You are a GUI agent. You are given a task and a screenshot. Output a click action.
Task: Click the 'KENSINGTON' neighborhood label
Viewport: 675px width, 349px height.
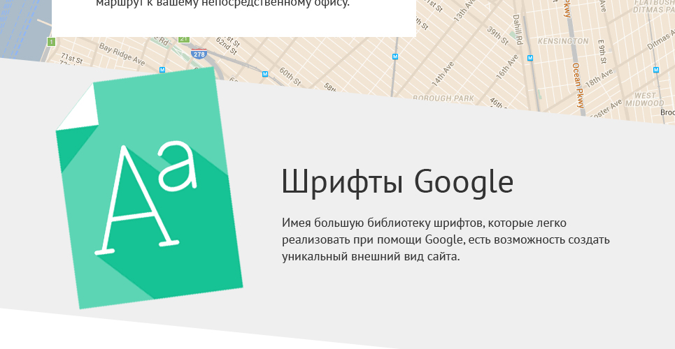click(x=563, y=41)
